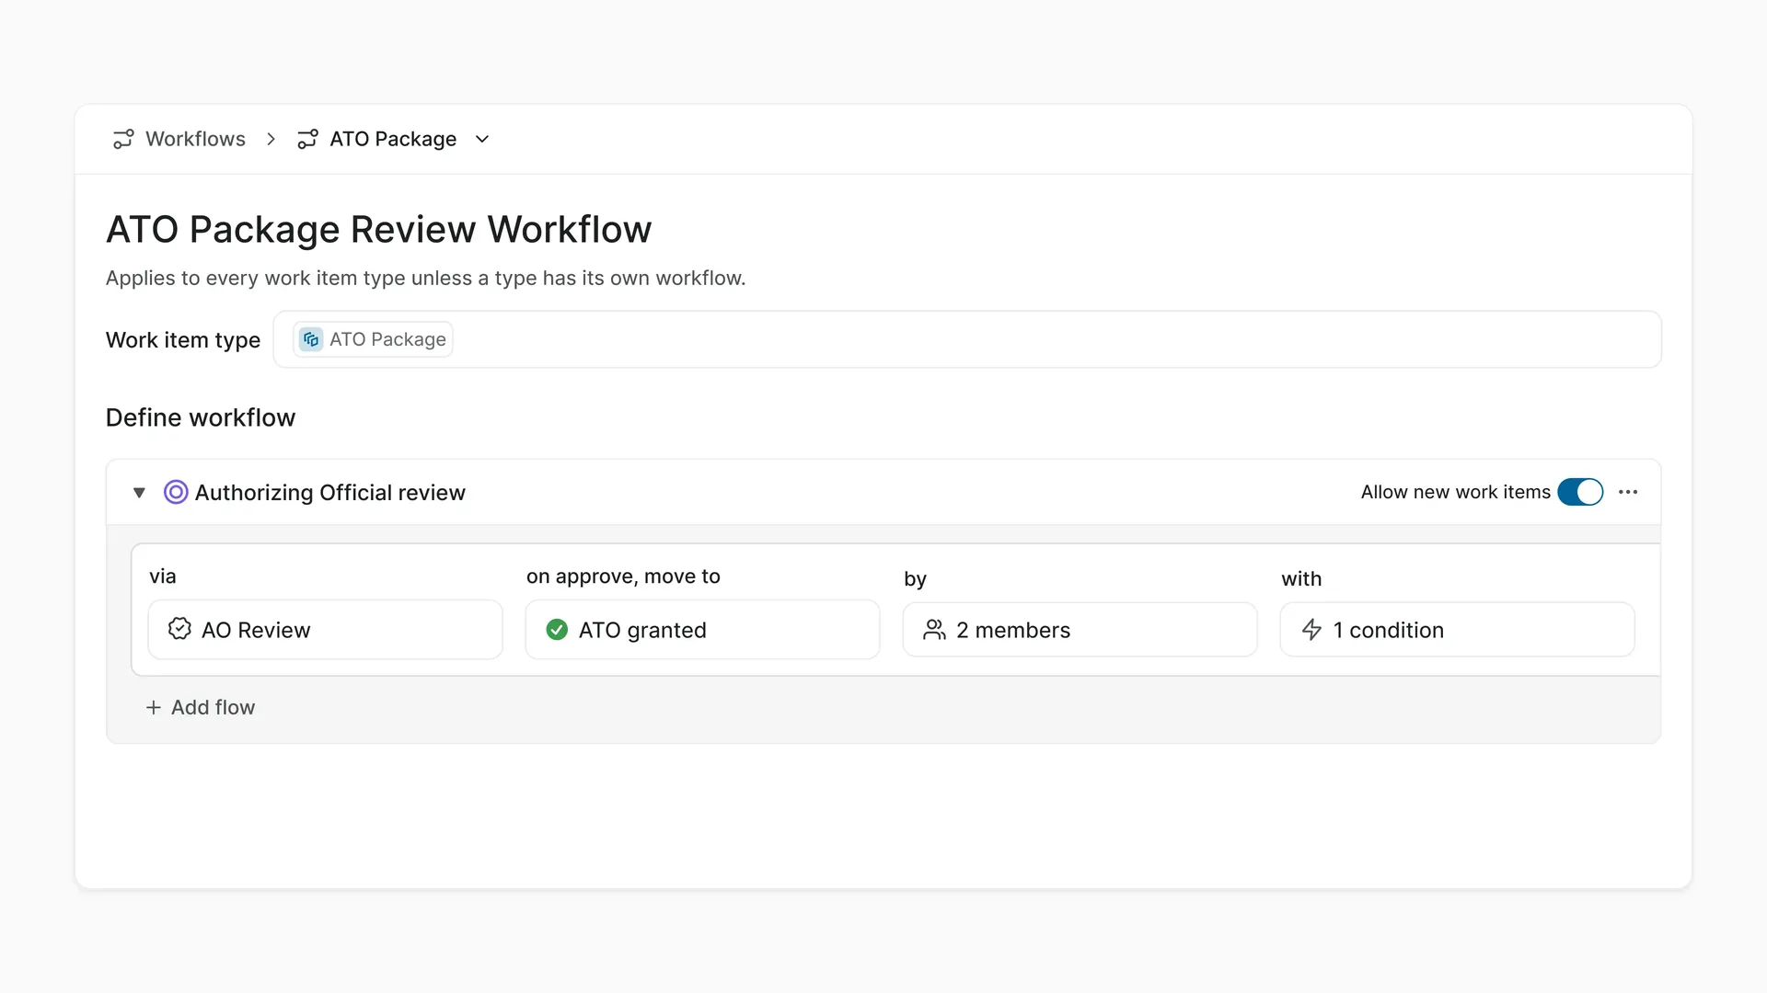Open the 2 members approvers dropdown
Image resolution: width=1767 pixels, height=993 pixels.
1080,630
